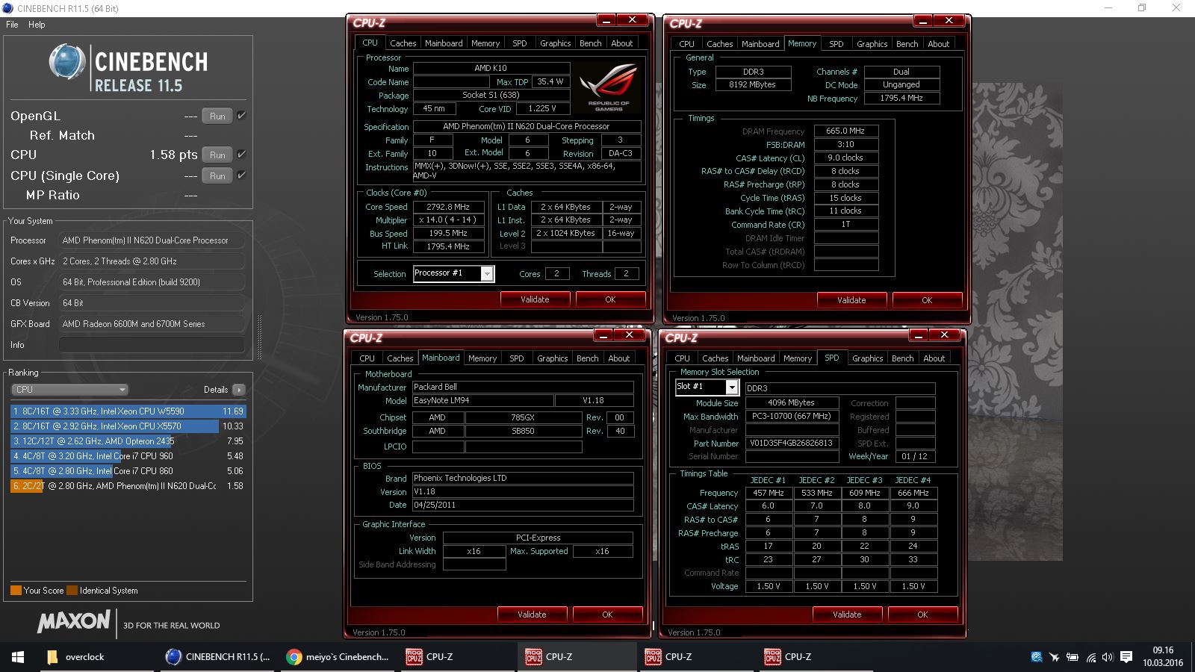Click the Info input field

point(151,345)
